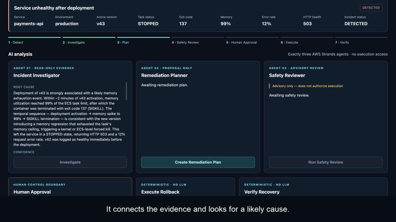Click the Exactly three AWS Strands agents note
396x222 pixels.
[338, 54]
